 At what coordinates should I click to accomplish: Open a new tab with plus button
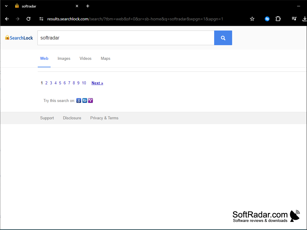pos(88,6)
